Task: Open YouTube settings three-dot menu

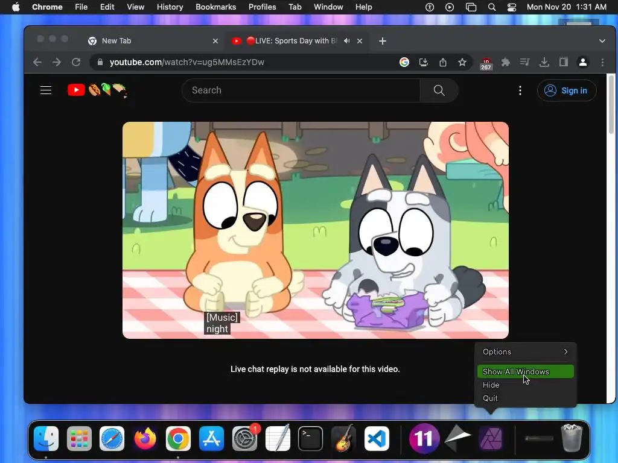Action: [520, 90]
